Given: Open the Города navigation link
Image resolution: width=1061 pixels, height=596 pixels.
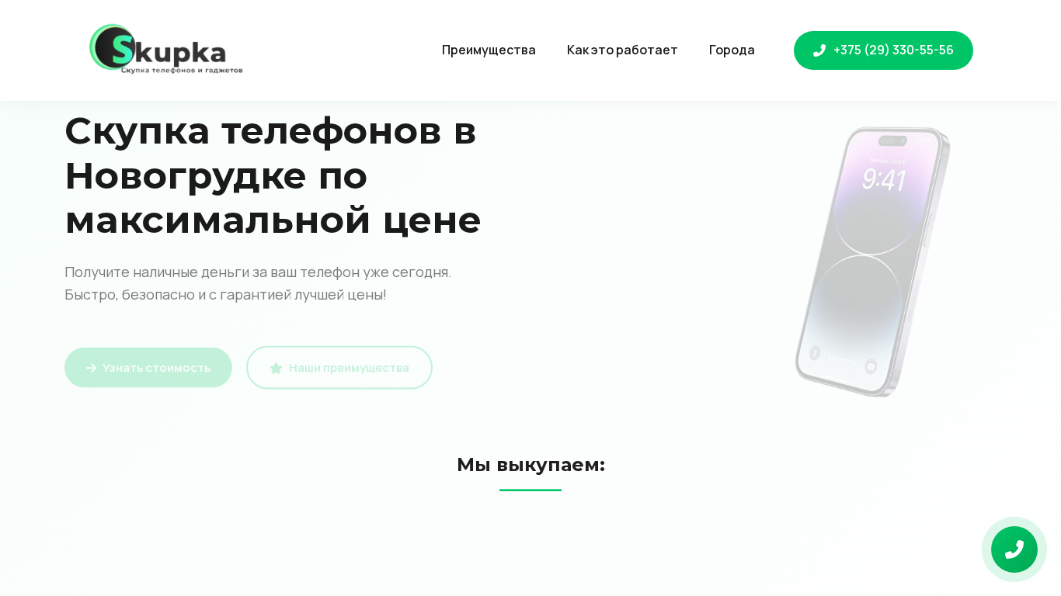Looking at the screenshot, I should tap(732, 50).
